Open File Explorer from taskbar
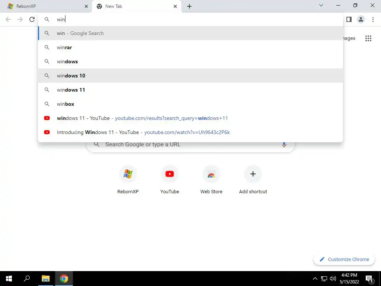The width and height of the screenshot is (381, 286). pyautogui.click(x=45, y=279)
